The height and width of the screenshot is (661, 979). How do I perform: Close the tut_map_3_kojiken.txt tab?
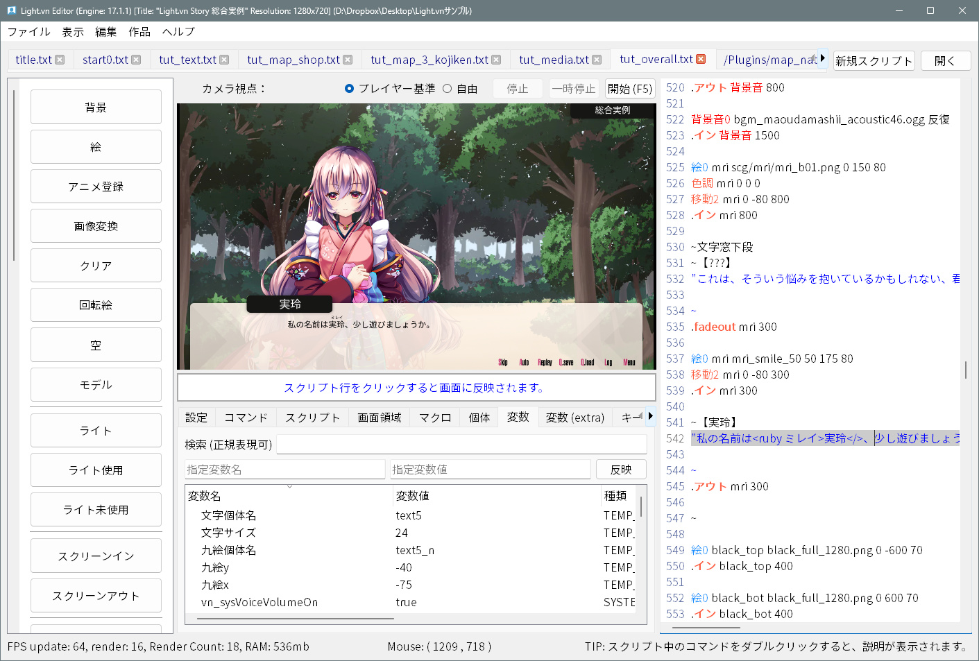[496, 60]
